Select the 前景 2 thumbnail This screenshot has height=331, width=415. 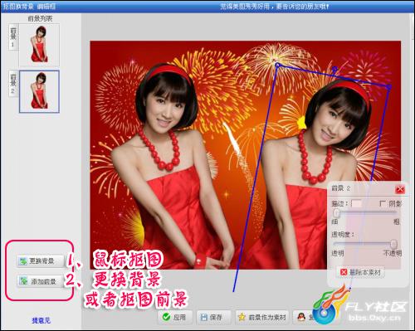(x=39, y=91)
